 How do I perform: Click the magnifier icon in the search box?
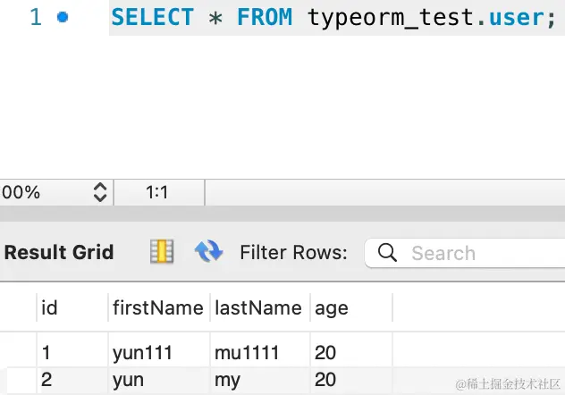click(x=388, y=253)
